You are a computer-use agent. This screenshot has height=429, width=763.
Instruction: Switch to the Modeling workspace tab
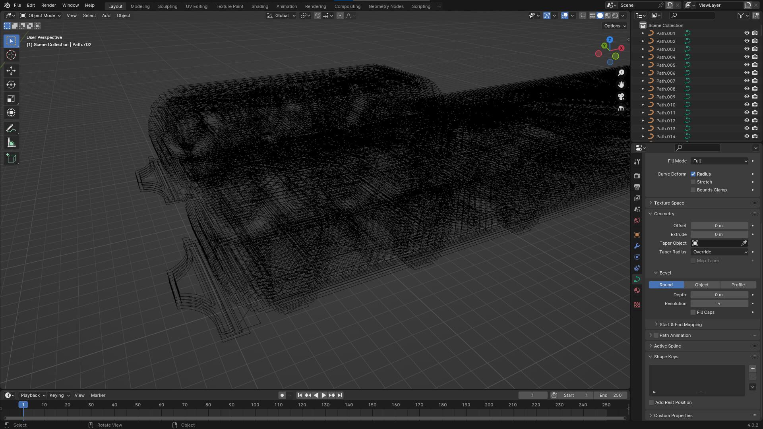coord(140,6)
